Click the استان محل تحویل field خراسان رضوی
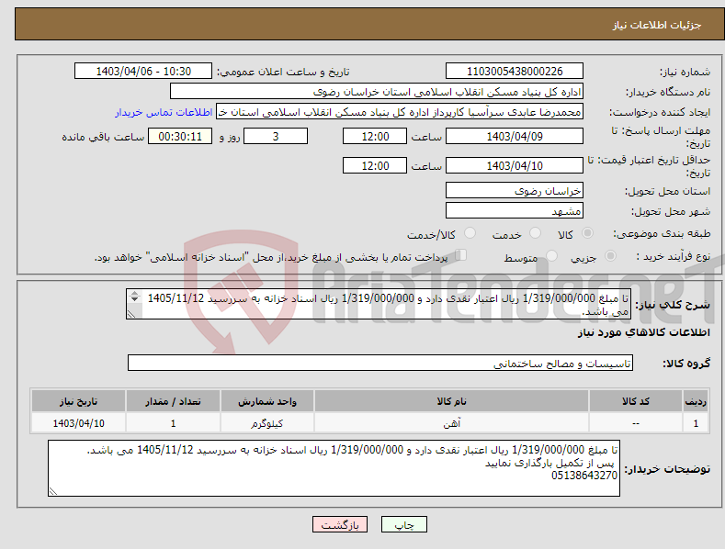The height and width of the screenshot is (549, 725). pyautogui.click(x=515, y=190)
